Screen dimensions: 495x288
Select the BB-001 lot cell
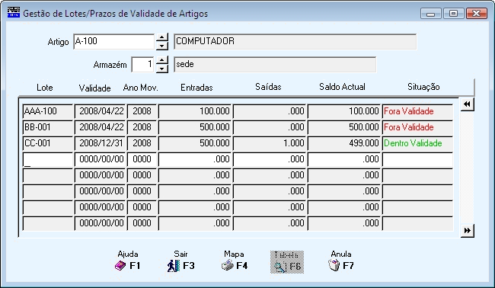pyautogui.click(x=48, y=127)
